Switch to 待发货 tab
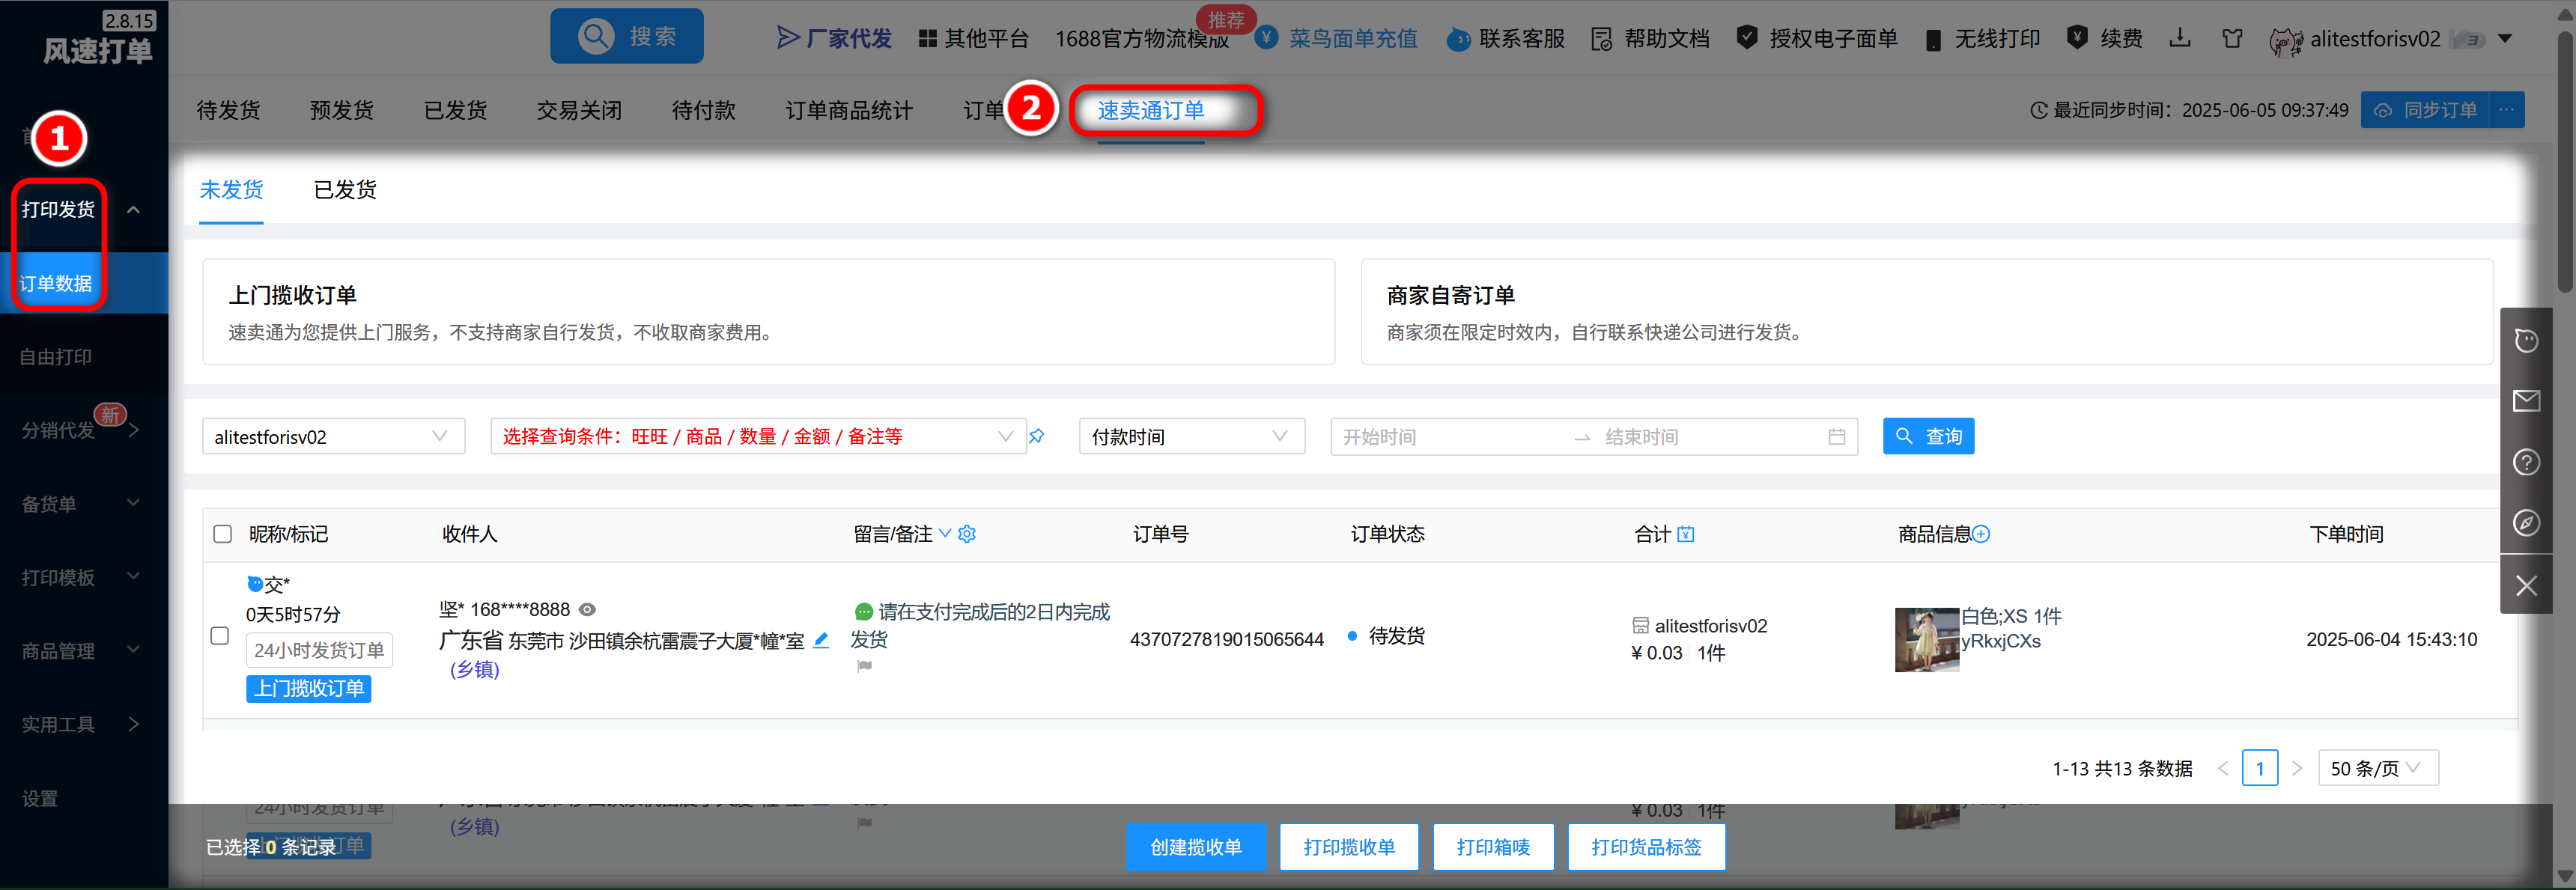 [x=228, y=110]
